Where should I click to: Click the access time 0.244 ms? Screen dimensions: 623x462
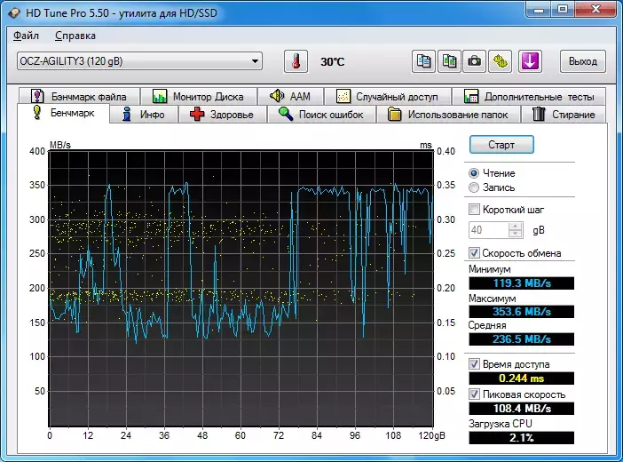pos(522,378)
